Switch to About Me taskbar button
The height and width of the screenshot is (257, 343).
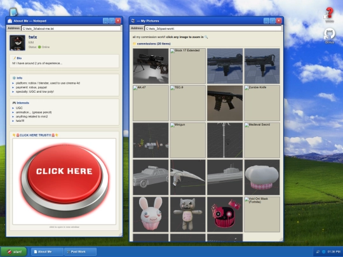(x=47, y=252)
